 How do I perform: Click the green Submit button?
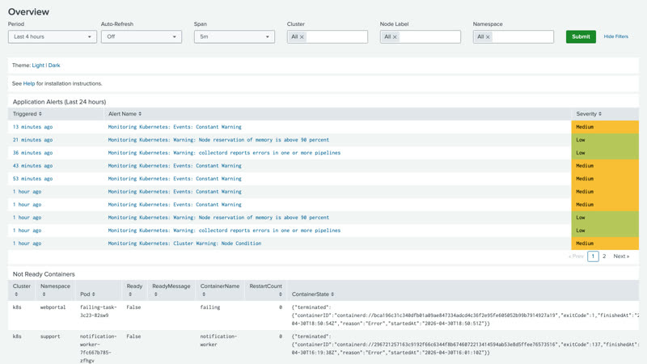coord(581,36)
